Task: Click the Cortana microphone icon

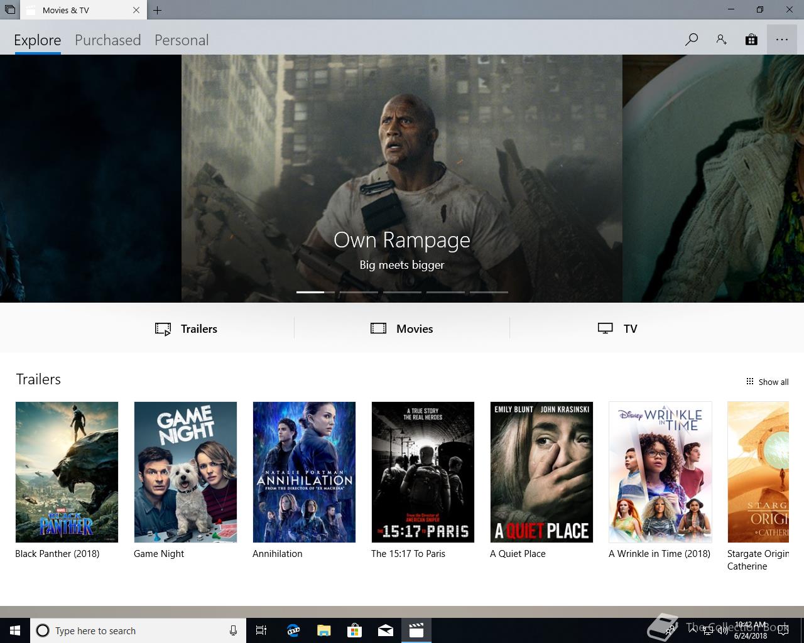Action: click(233, 630)
